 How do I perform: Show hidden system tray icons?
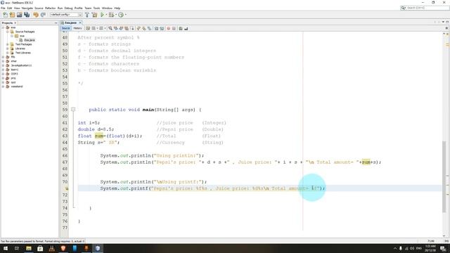click(x=395, y=248)
